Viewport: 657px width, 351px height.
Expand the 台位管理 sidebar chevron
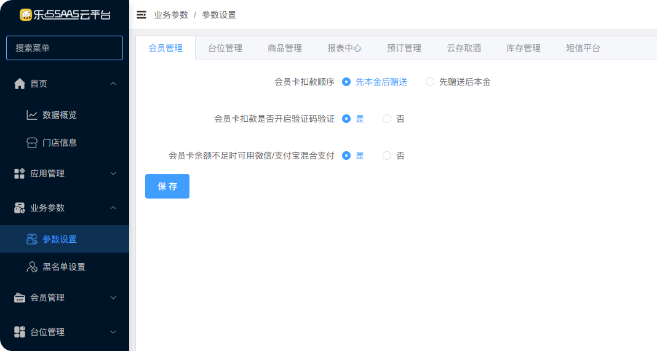pos(113,332)
